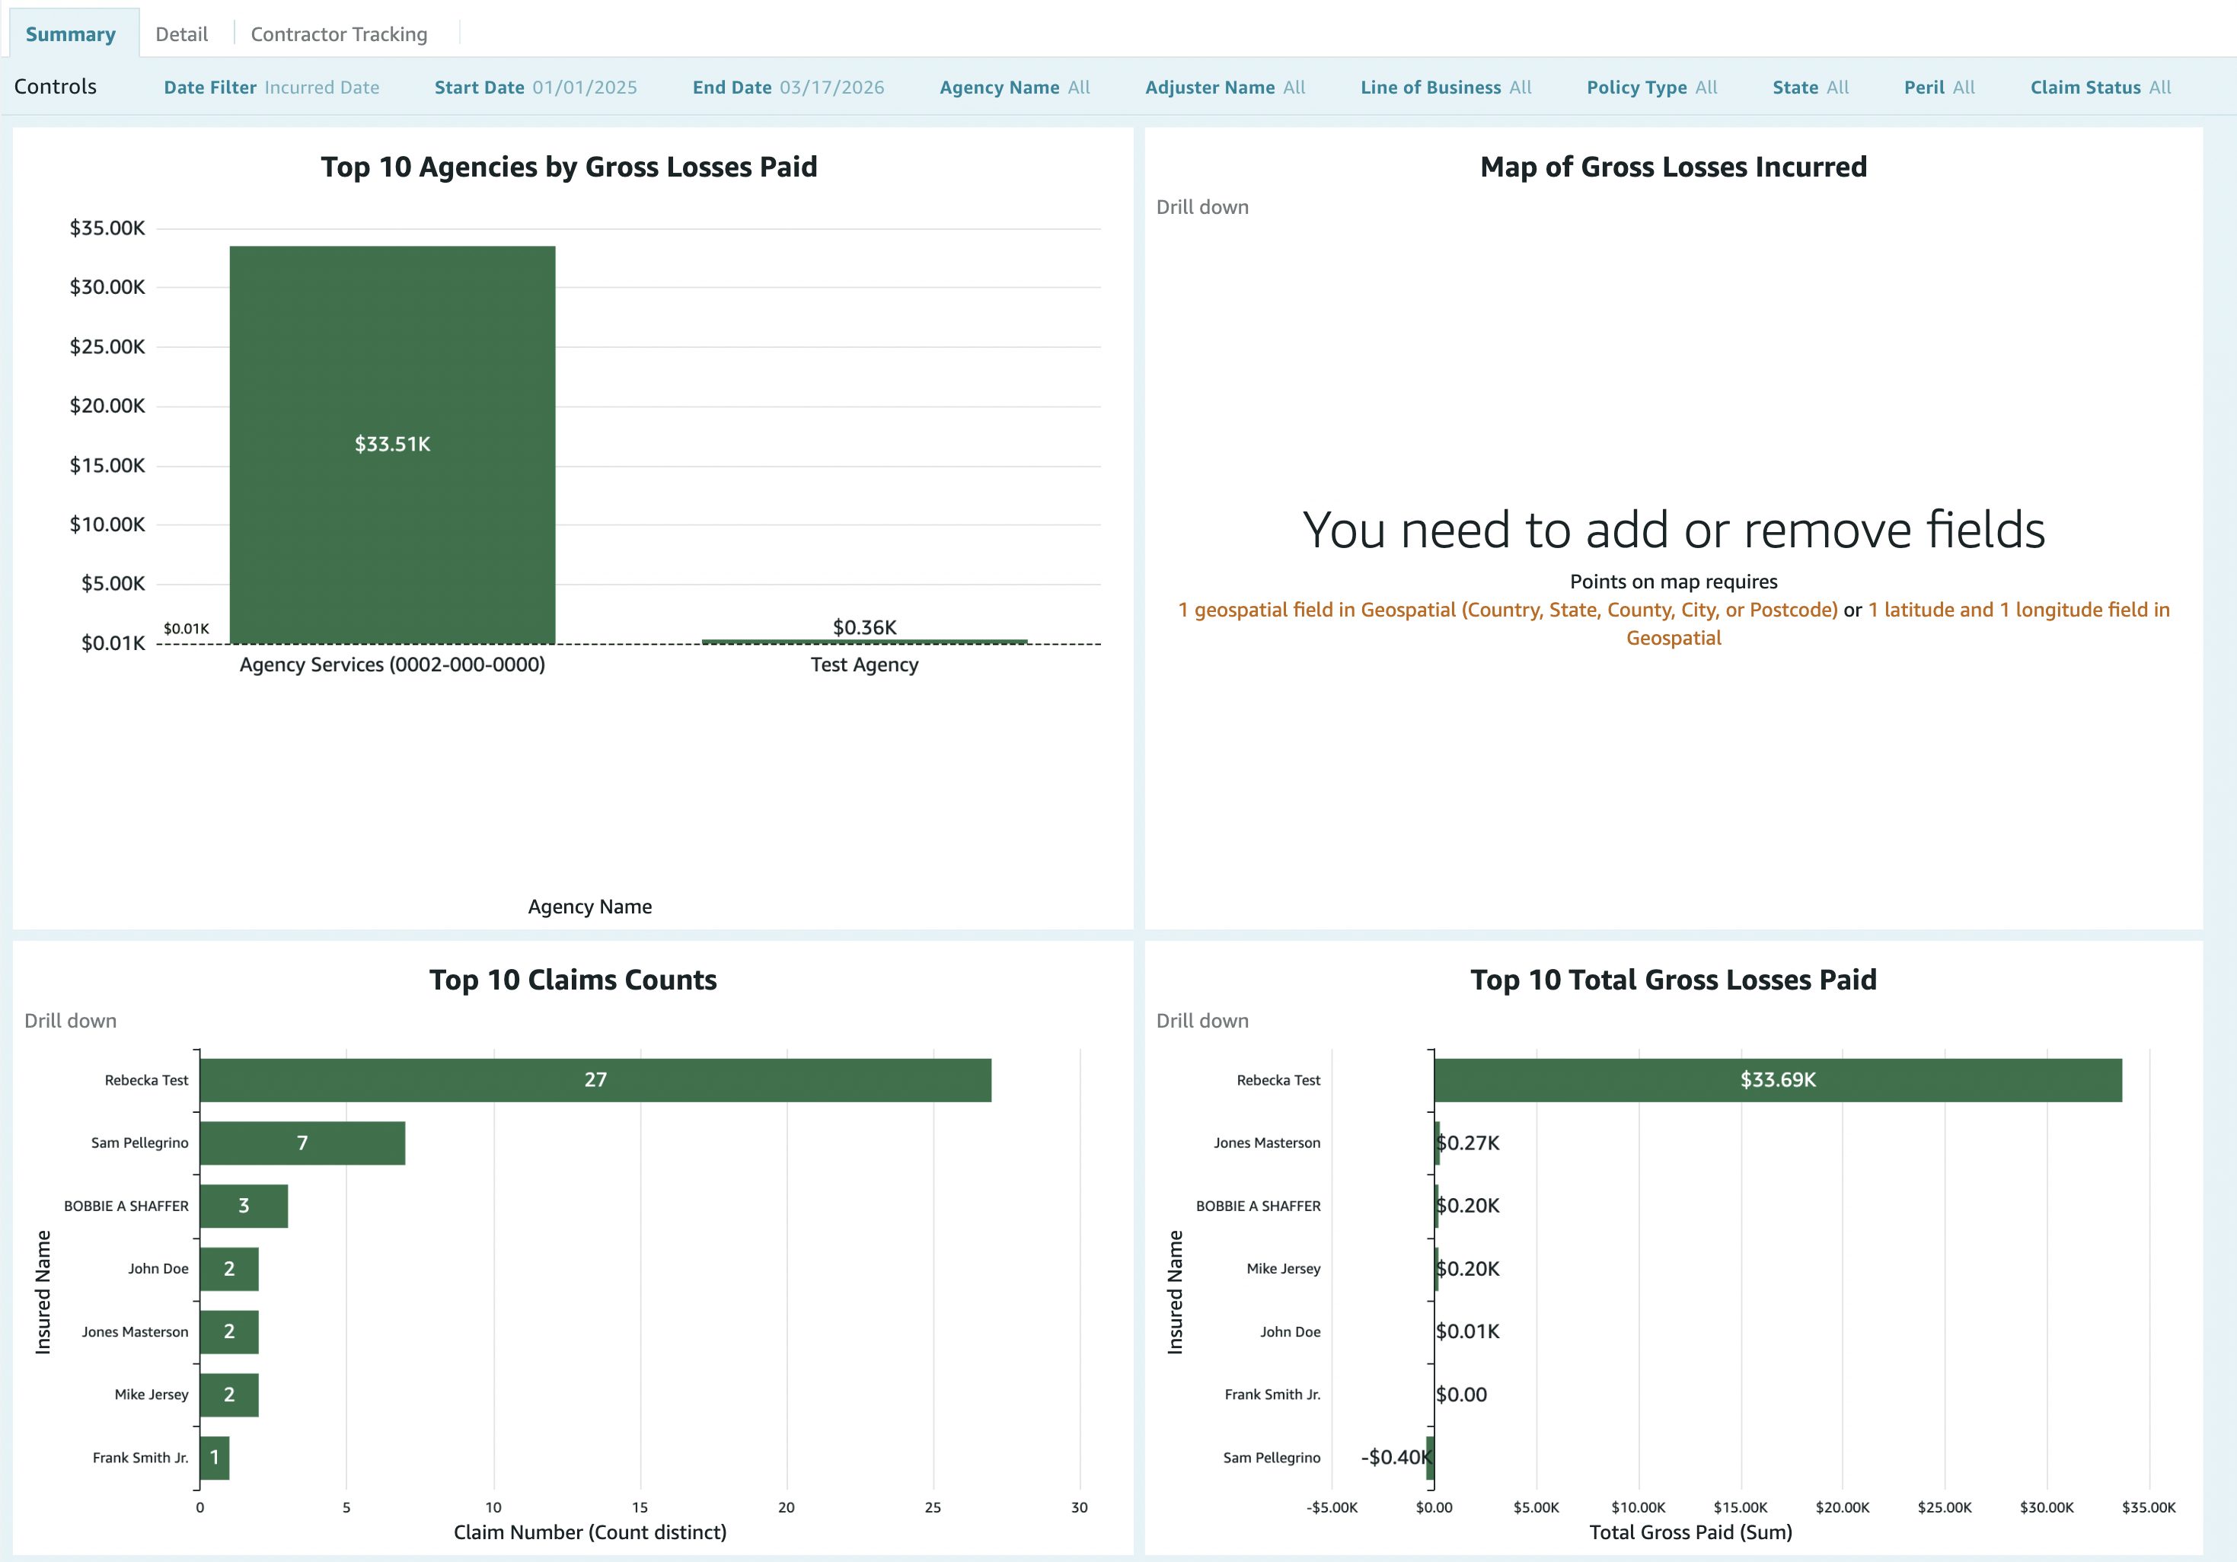Open the Peril filter control
Viewport: 2237px width, 1562px height.
pos(1939,87)
